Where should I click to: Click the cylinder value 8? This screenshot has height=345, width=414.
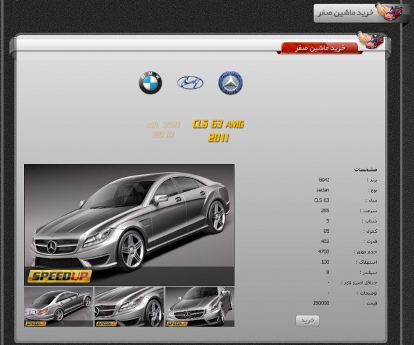coord(328,272)
